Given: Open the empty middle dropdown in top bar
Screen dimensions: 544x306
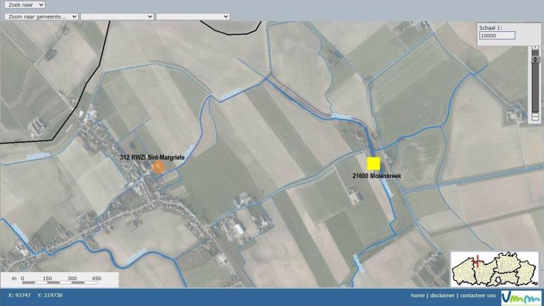Looking at the screenshot, I should (117, 16).
